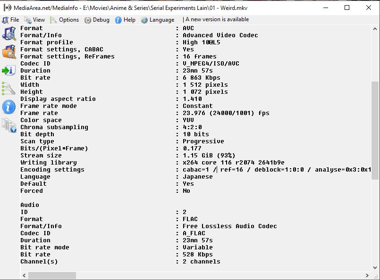380x280 pixels.
Task: Open the Debug menu
Action: (97, 20)
